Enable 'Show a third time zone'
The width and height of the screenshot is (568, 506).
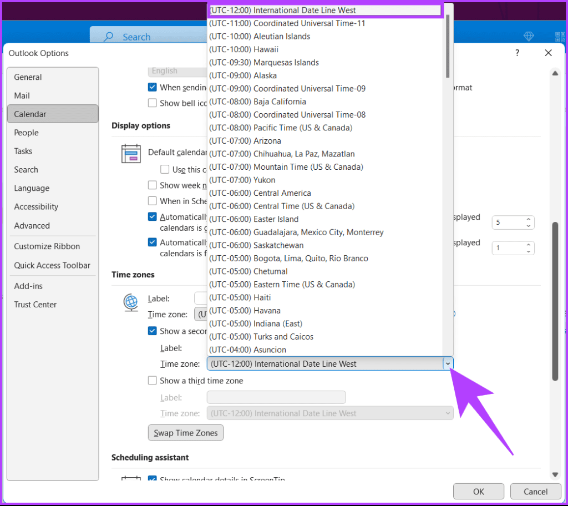tap(153, 381)
